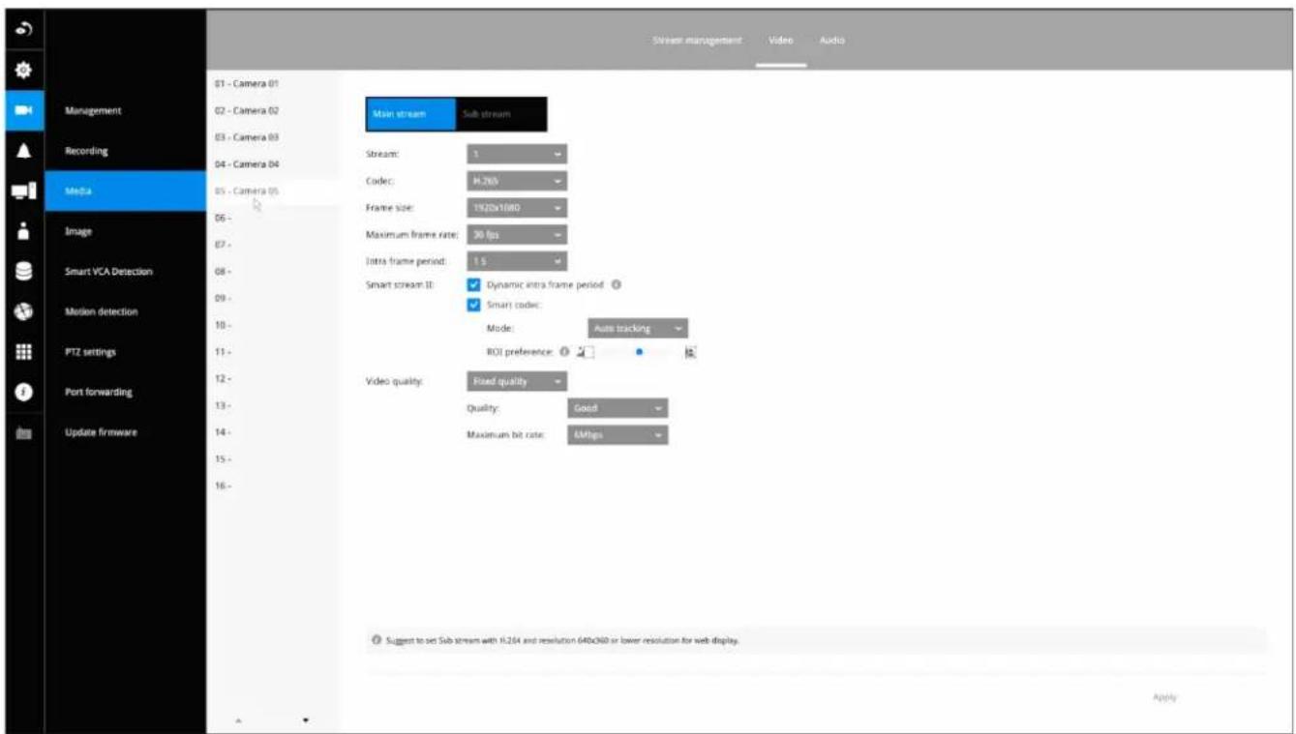Open the Maximum bit rate dropdown

[618, 435]
